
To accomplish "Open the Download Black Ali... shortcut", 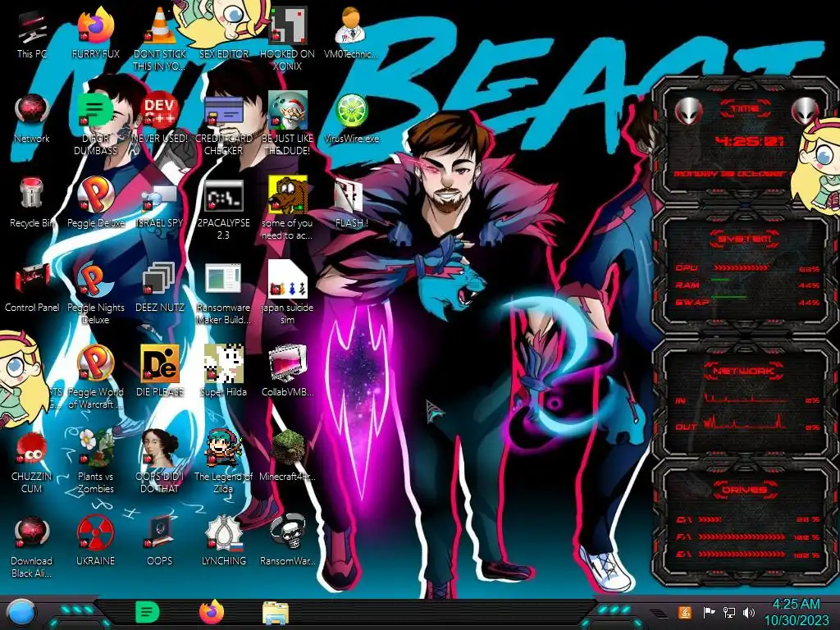I will (32, 546).
